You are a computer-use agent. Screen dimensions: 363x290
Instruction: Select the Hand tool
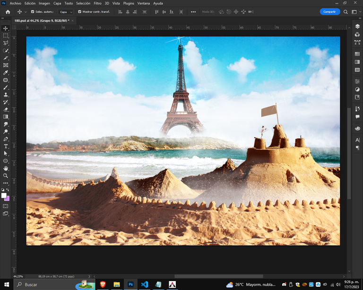(x=6, y=168)
